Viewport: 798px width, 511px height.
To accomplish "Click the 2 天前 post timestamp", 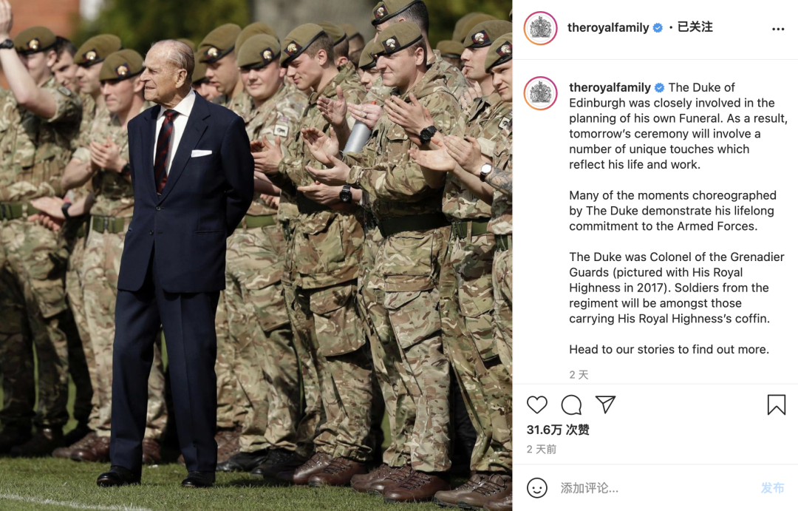I will tap(542, 449).
